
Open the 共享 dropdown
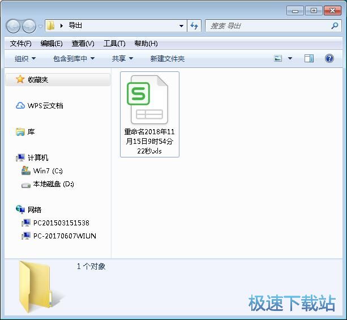[122, 59]
